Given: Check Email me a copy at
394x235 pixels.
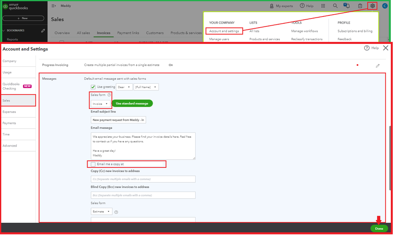Looking at the screenshot, I should [x=93, y=164].
